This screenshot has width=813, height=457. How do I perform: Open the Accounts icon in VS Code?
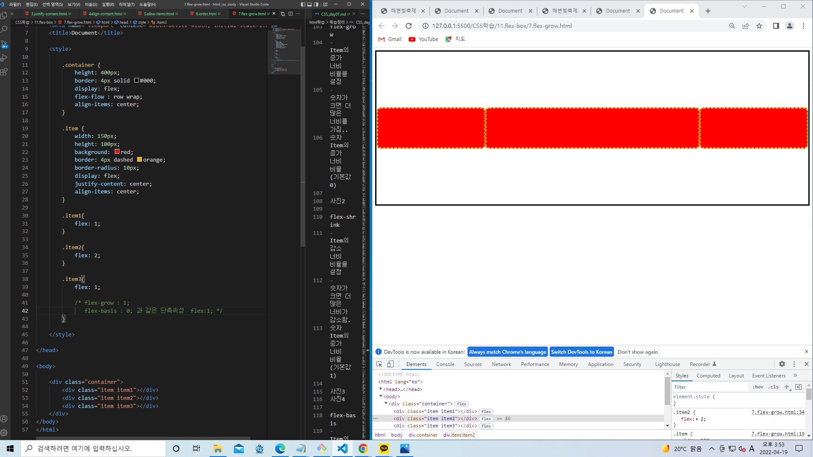4,418
